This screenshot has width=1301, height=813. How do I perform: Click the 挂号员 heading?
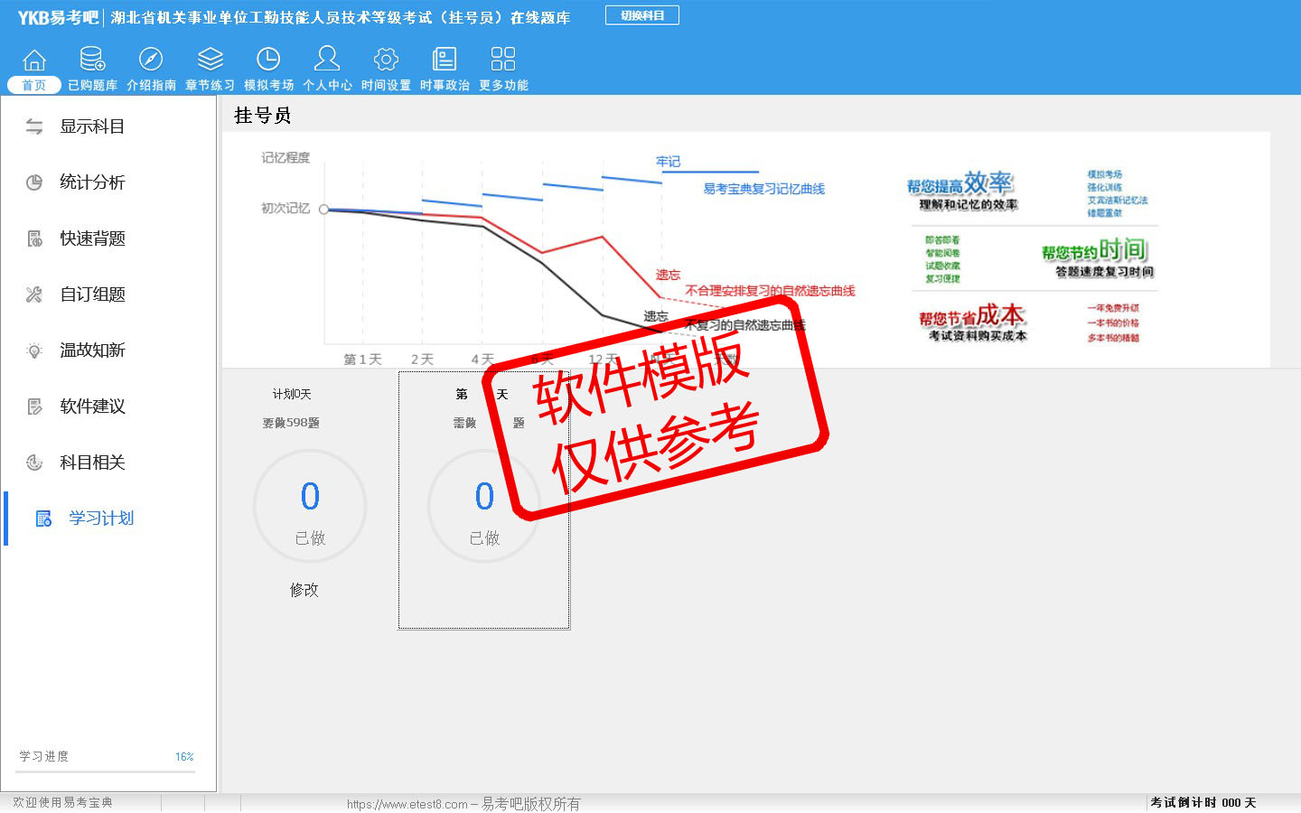(263, 115)
